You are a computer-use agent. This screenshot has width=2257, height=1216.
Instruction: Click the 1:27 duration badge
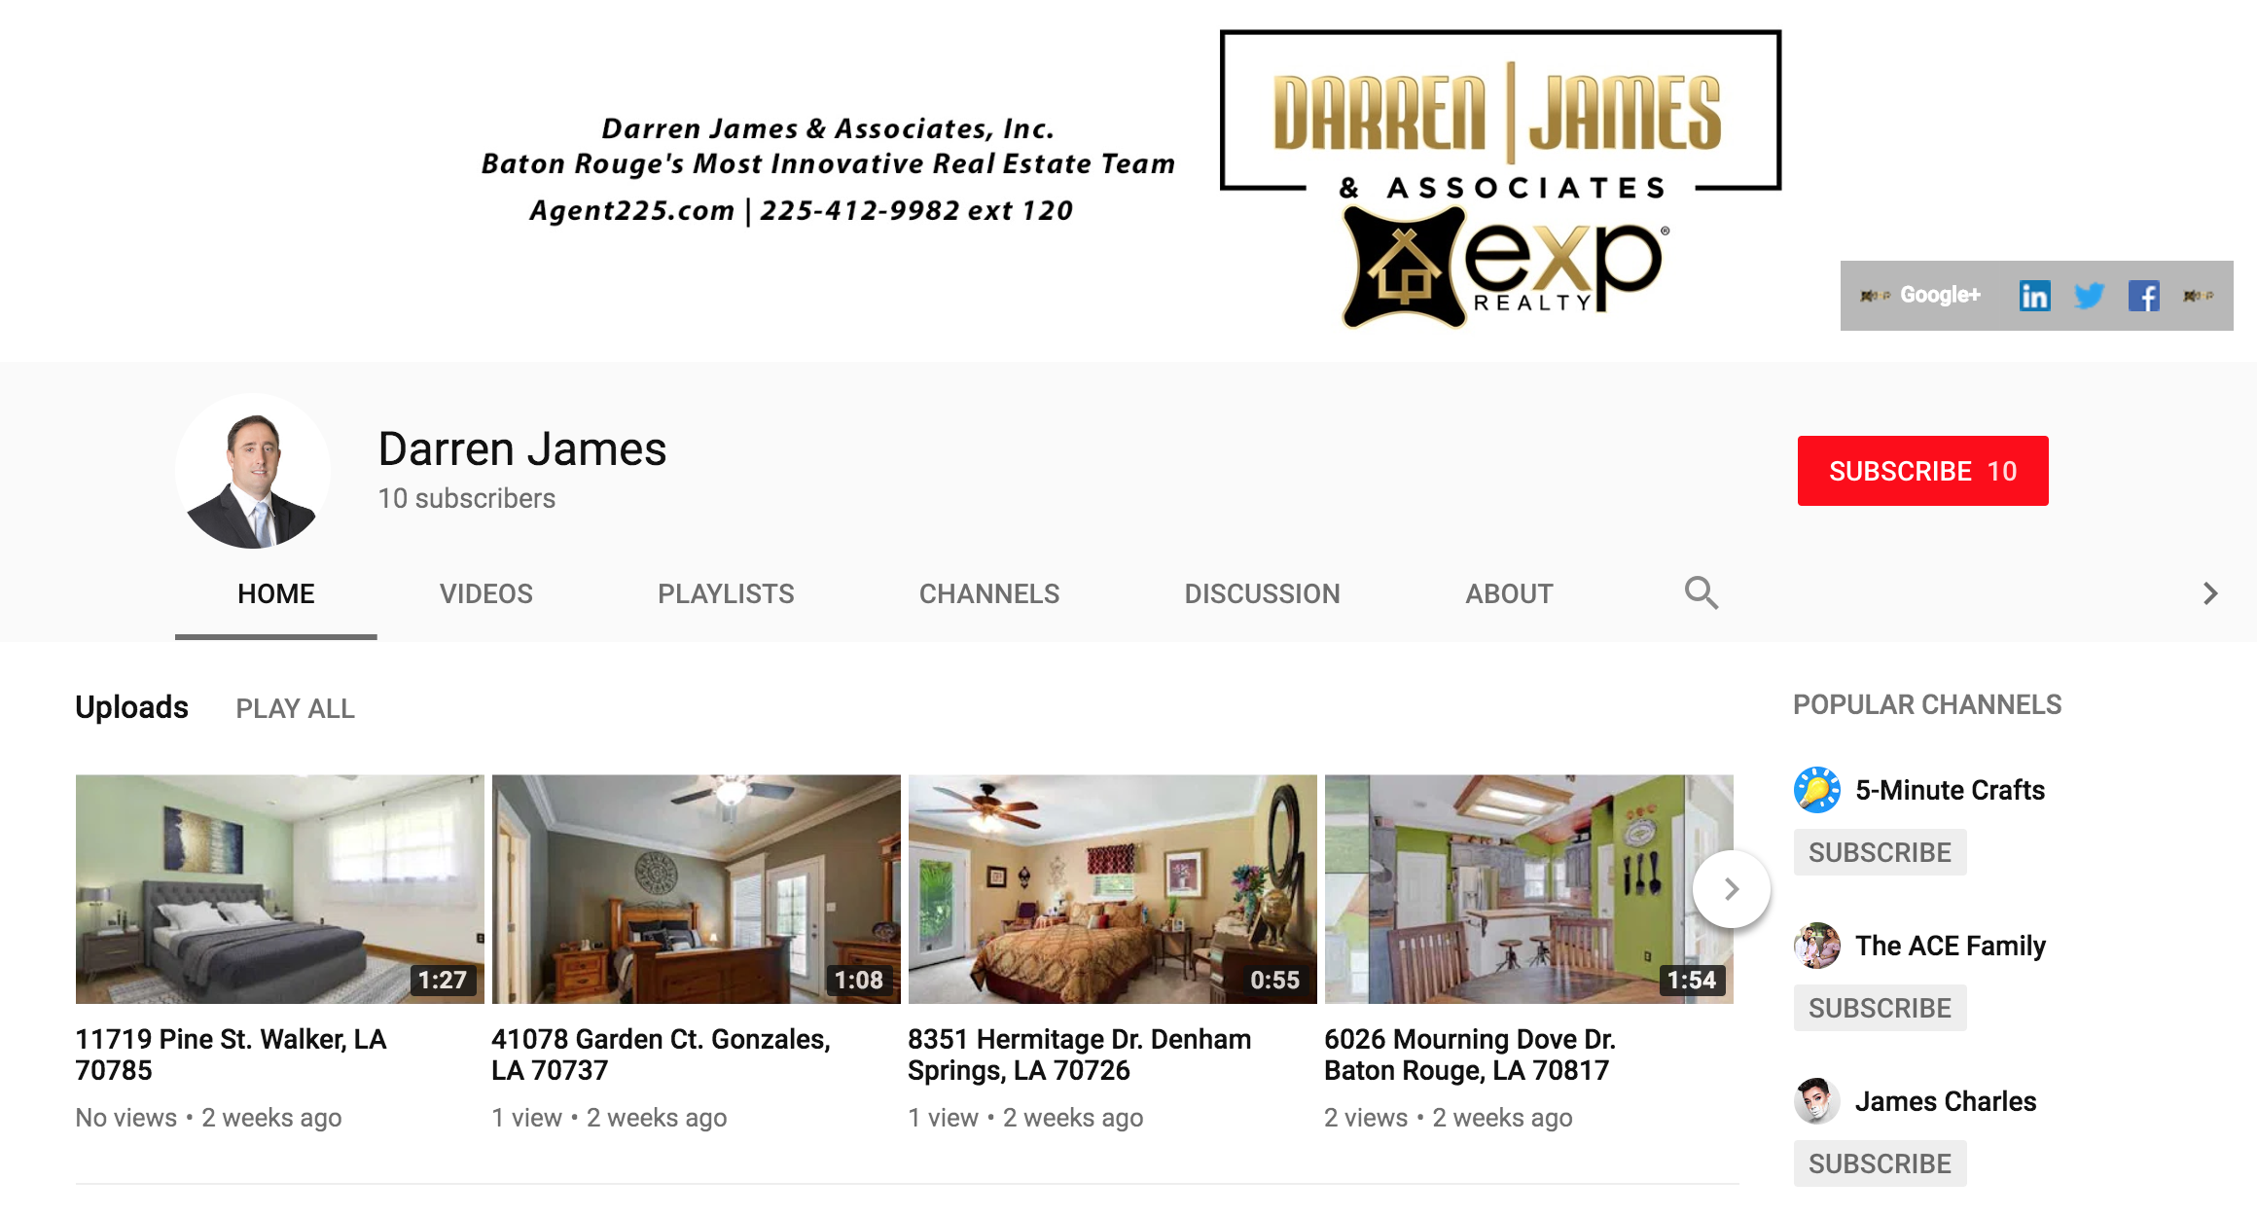443,980
